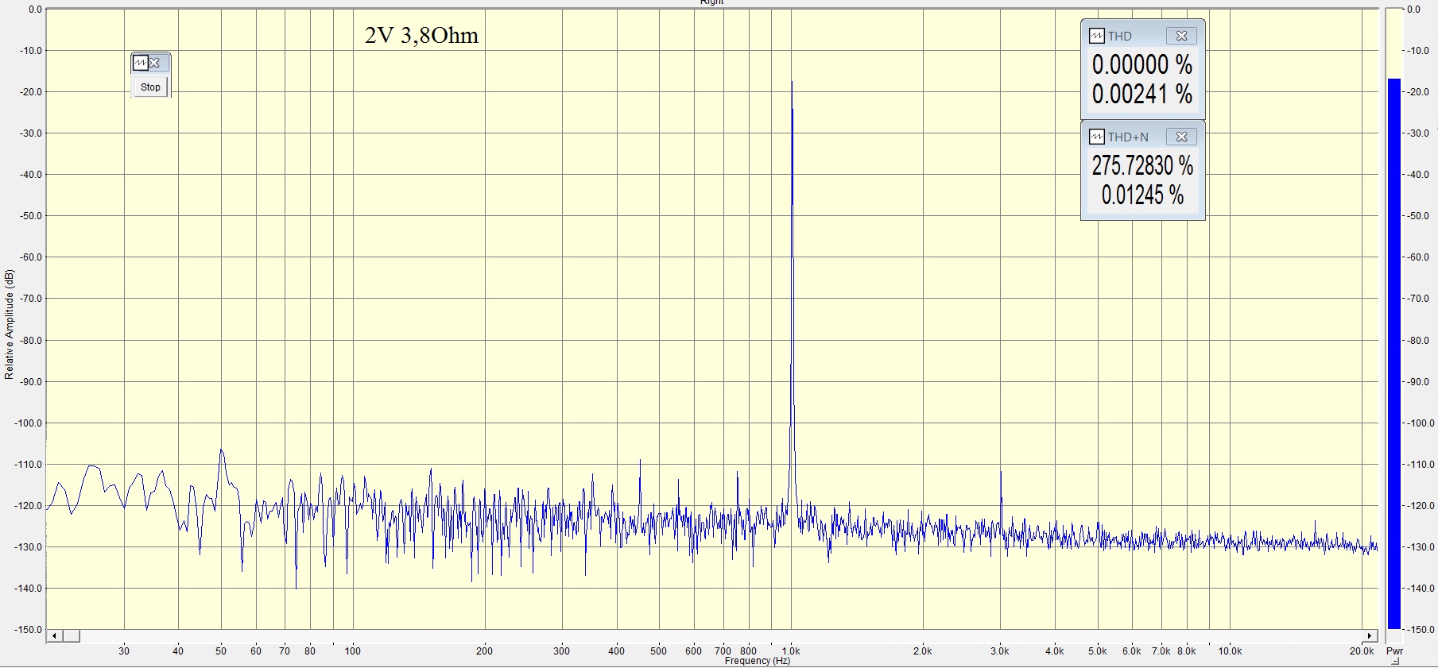Click the '0.00000 %' THD reading
Viewport: 1438px width, 668px height.
point(1141,64)
